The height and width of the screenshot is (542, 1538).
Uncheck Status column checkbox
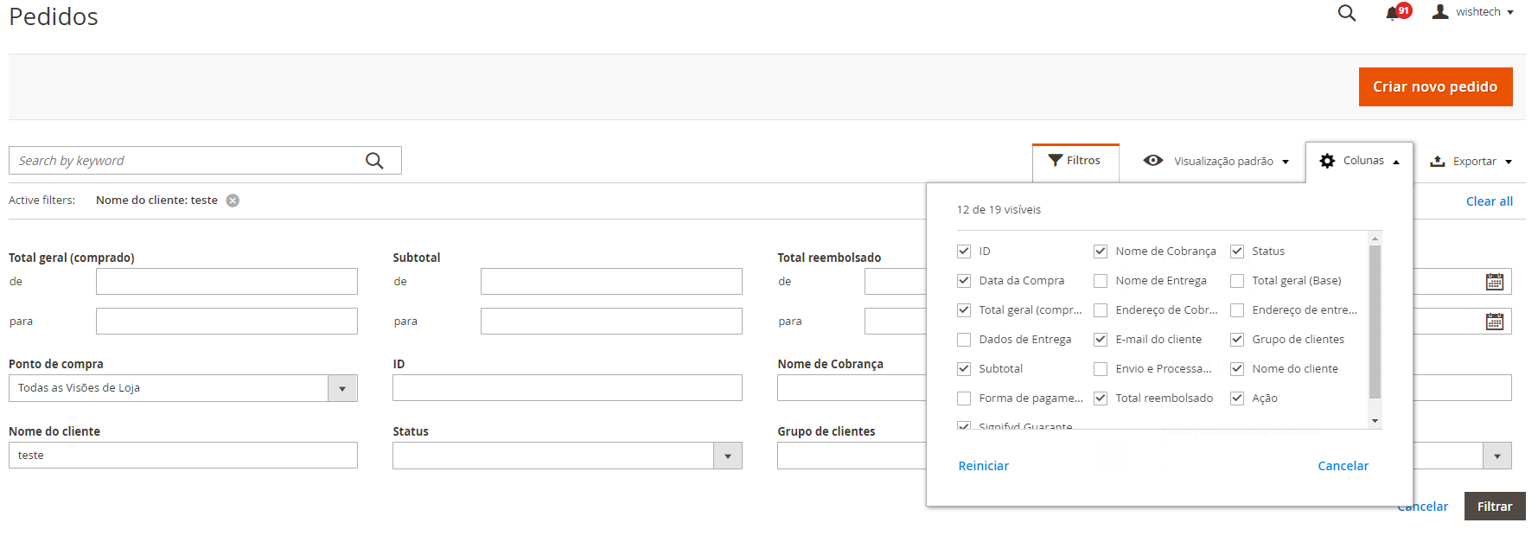click(x=1237, y=252)
